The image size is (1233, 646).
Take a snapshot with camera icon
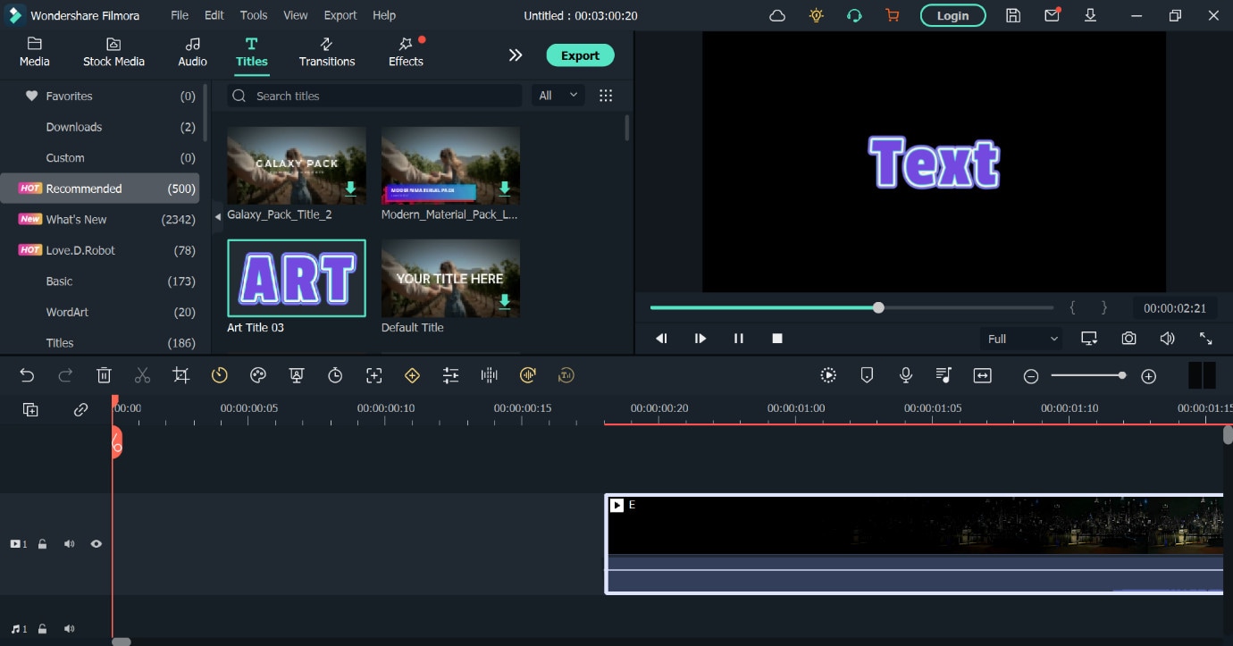pyautogui.click(x=1129, y=339)
